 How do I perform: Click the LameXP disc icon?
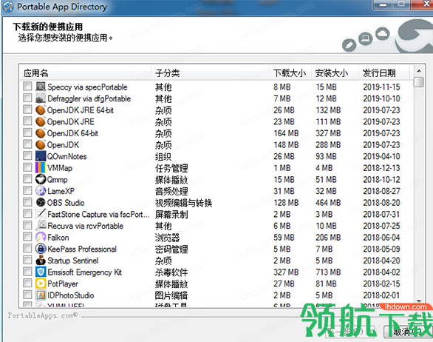[x=41, y=191]
